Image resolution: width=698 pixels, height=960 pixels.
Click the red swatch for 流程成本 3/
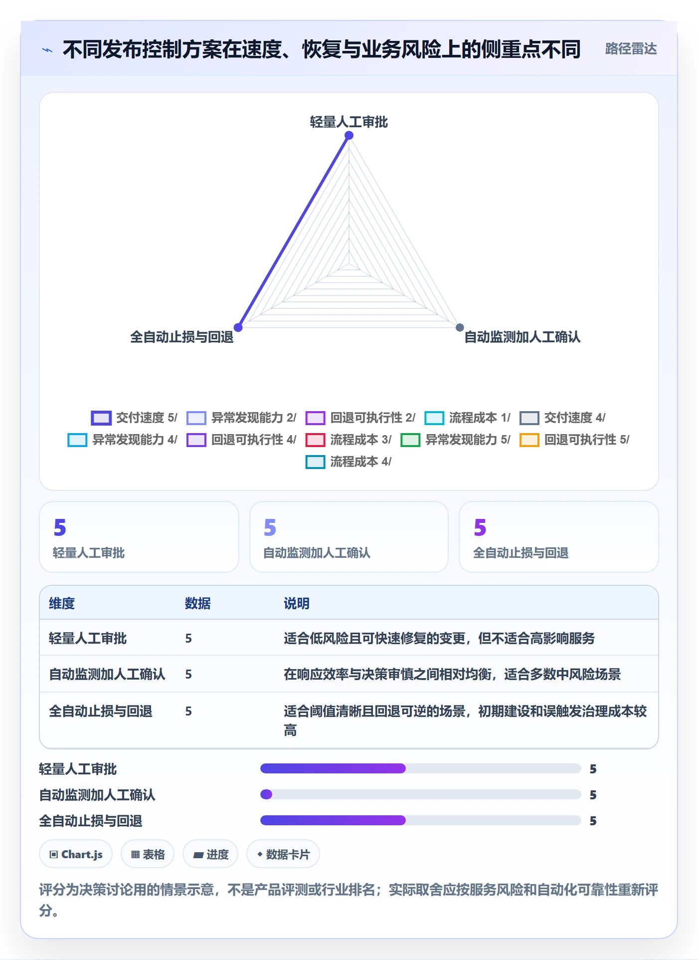pyautogui.click(x=315, y=440)
